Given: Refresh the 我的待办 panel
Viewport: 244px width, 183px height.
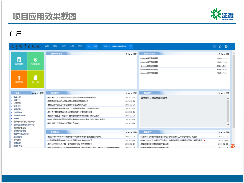Looking at the screenshot, I should click(x=219, y=54).
